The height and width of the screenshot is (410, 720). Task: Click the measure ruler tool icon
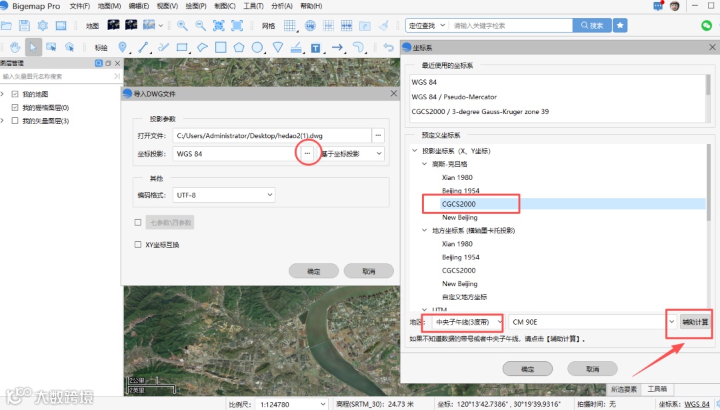296,47
